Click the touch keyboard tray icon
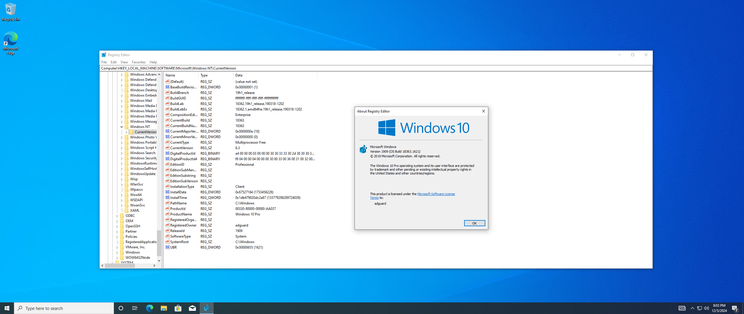744x314 pixels. point(682,308)
